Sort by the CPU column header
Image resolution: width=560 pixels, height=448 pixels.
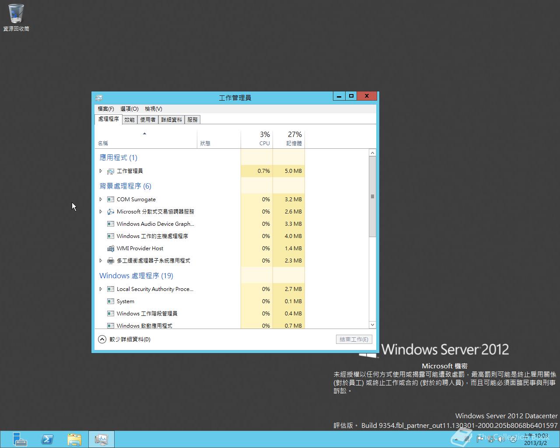[x=257, y=139]
